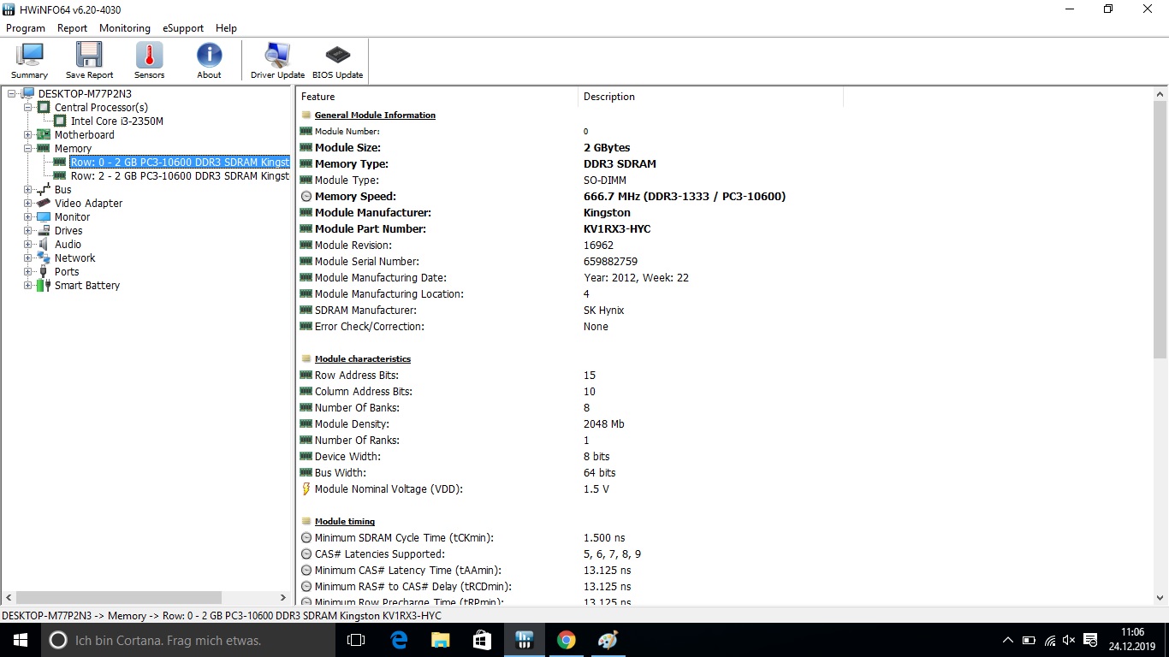Click the Network icon in tree

click(x=44, y=257)
